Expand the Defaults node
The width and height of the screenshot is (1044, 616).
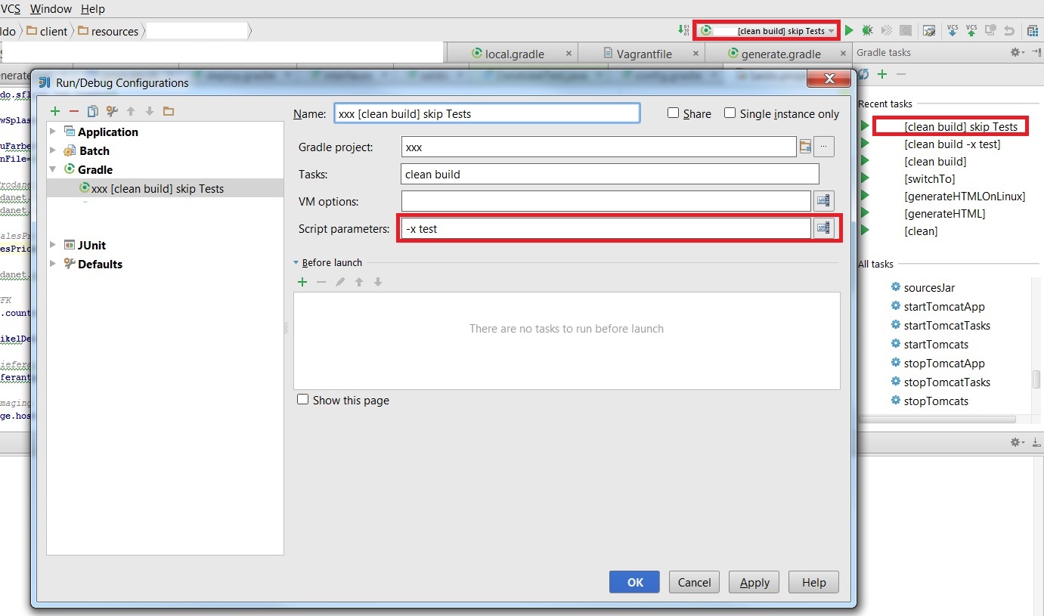[x=53, y=264]
